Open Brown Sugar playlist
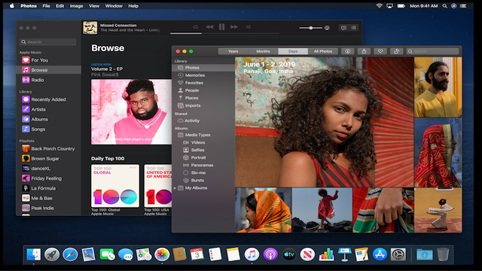 coord(48,159)
